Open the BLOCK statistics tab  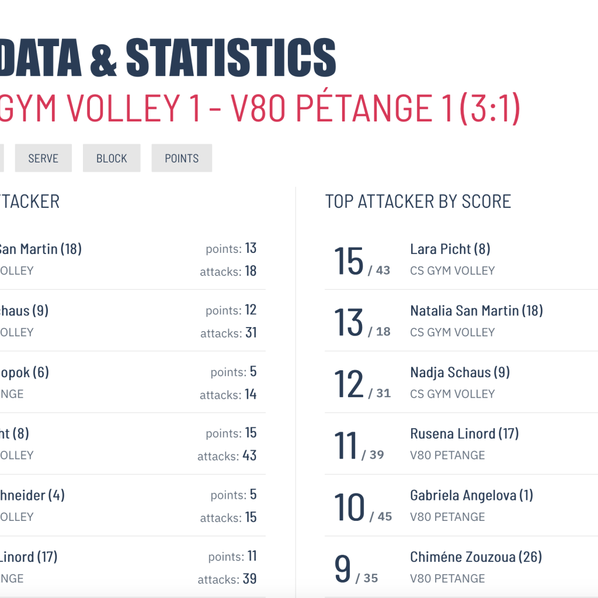point(112,158)
